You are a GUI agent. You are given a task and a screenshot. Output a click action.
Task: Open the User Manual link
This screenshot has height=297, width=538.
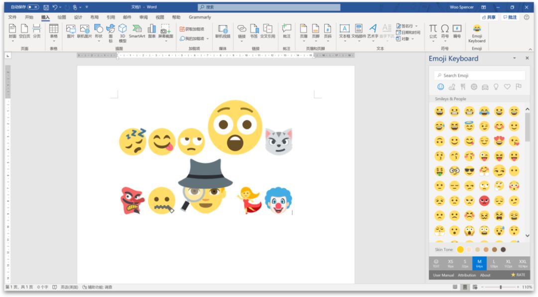pyautogui.click(x=443, y=275)
